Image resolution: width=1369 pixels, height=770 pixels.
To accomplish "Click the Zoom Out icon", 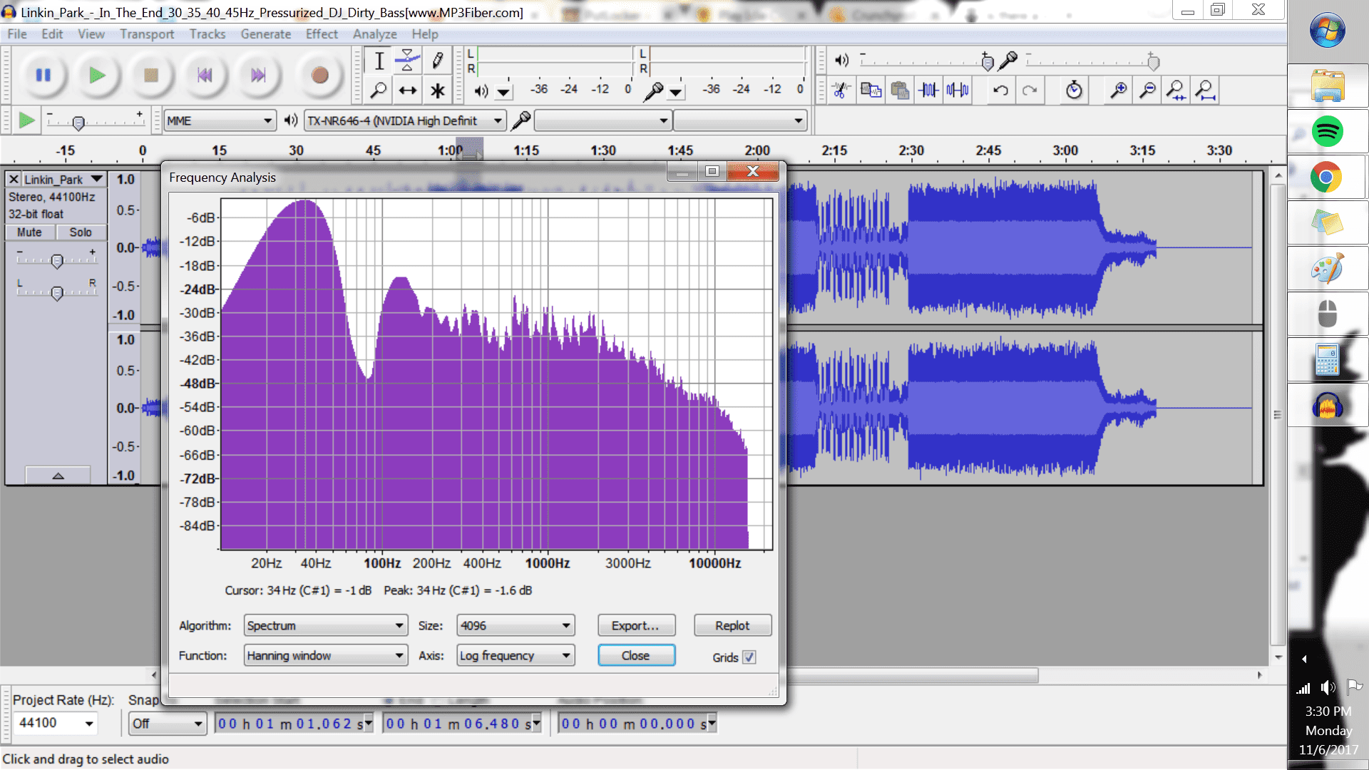I will coord(1147,90).
